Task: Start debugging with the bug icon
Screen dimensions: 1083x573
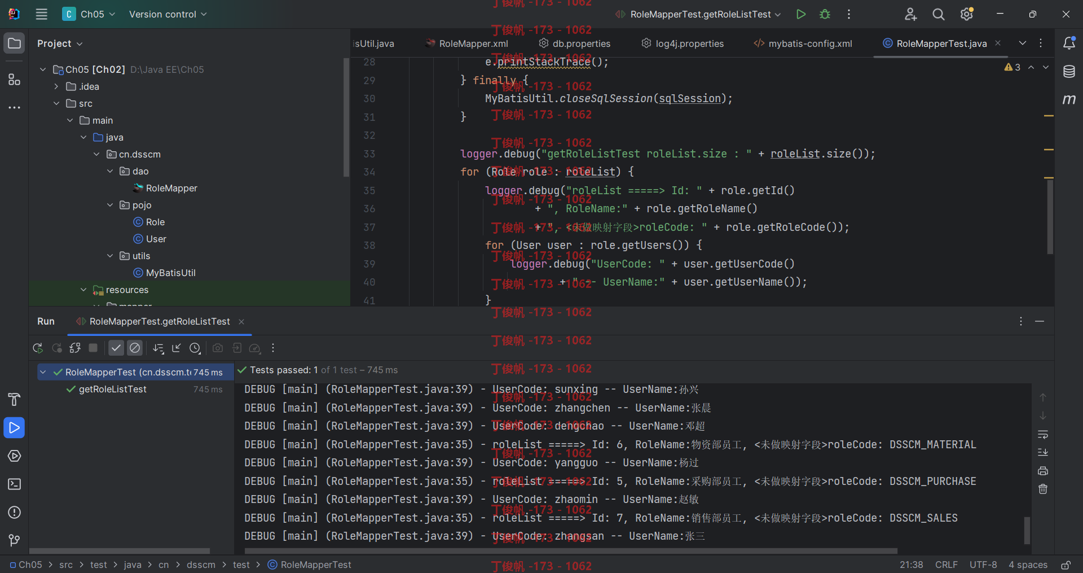Action: click(x=825, y=14)
